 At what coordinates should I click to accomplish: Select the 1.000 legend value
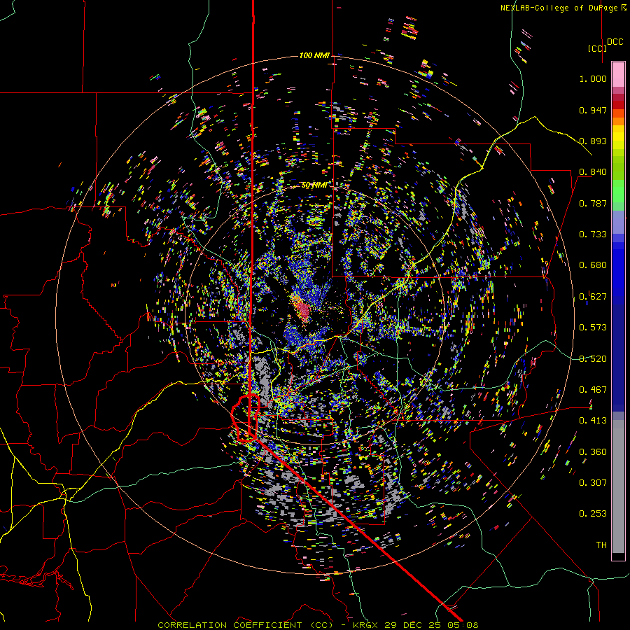pos(593,78)
